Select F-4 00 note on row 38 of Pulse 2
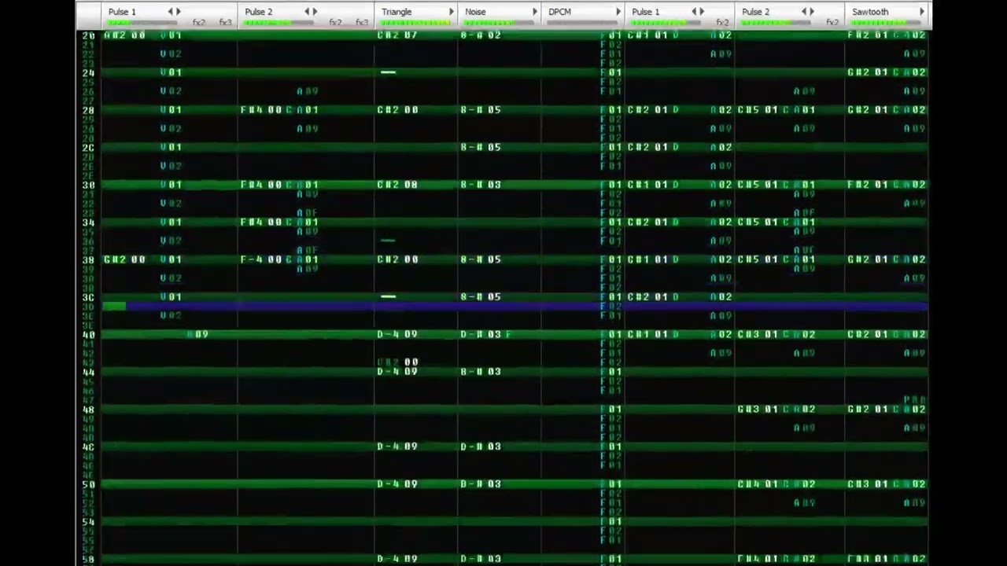Viewport: 1007px width, 566px height. [261, 259]
